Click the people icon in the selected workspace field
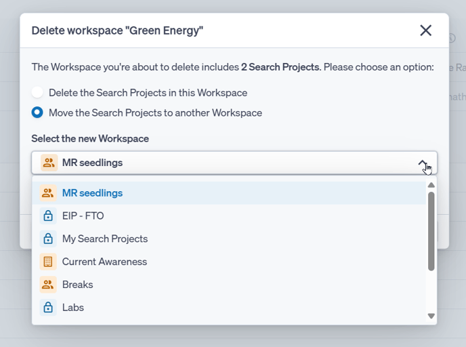466x347 pixels. (49, 163)
